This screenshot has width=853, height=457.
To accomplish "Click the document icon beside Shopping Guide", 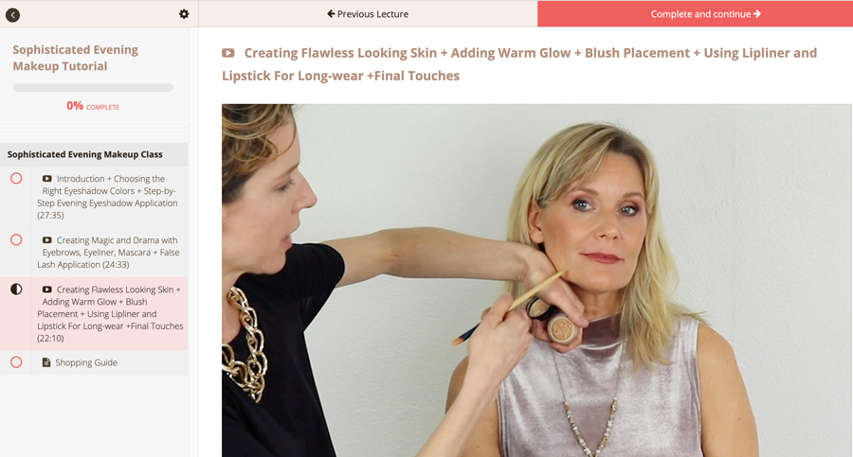I will click(x=46, y=361).
